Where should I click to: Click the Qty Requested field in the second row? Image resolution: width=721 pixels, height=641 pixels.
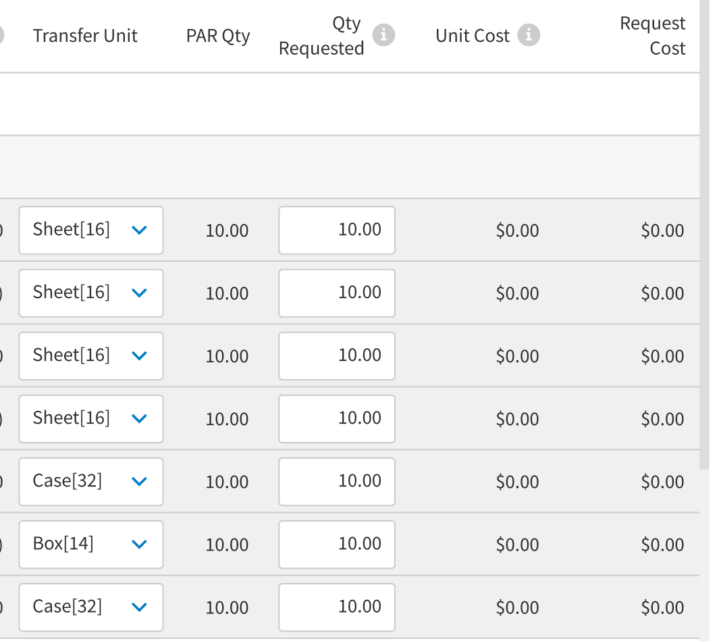(x=336, y=293)
